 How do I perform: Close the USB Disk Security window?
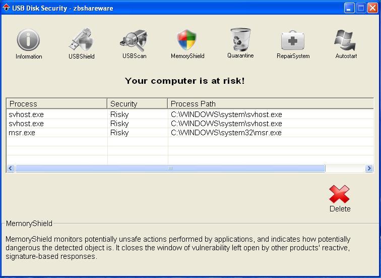(x=373, y=8)
